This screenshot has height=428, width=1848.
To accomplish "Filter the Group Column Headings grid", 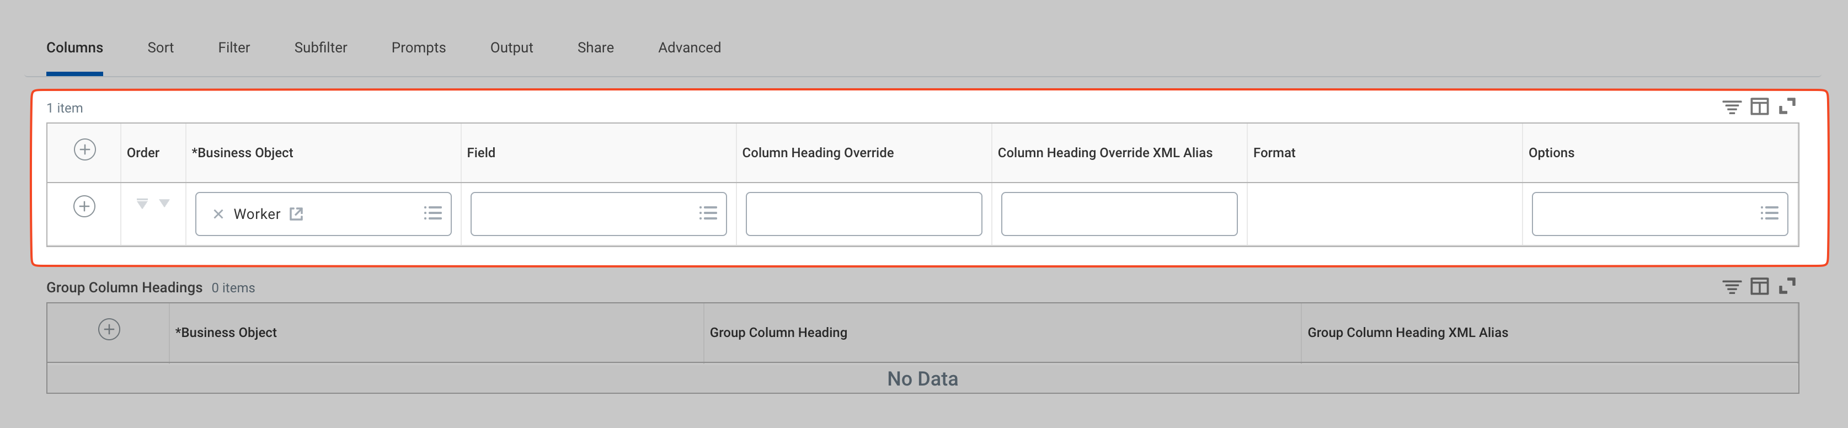I will pyautogui.click(x=1731, y=287).
